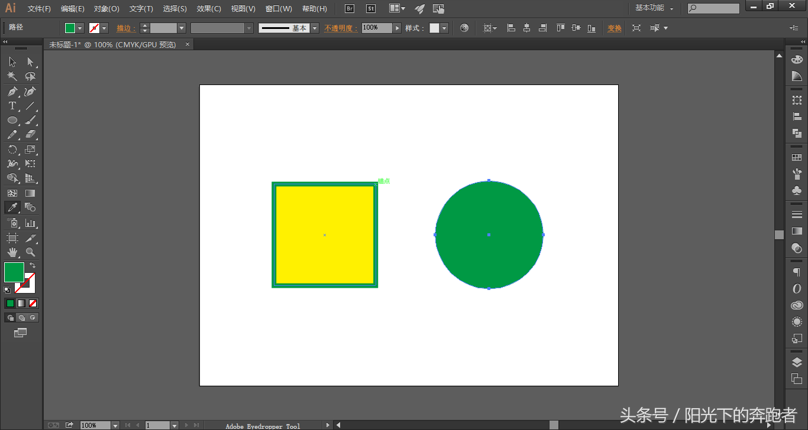Select the Eraser tool
This screenshot has width=808, height=430.
coord(30,135)
